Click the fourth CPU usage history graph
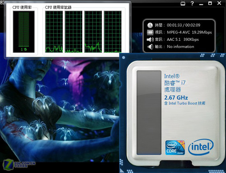 113,32
